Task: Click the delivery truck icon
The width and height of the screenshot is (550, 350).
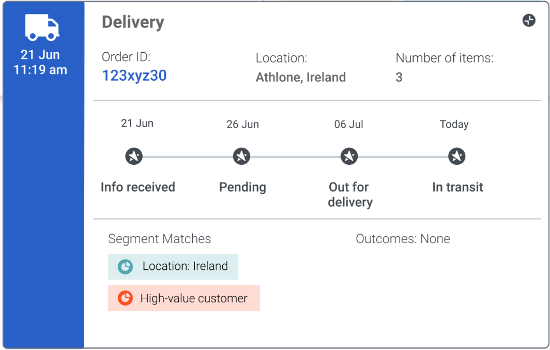Action: coord(42,27)
